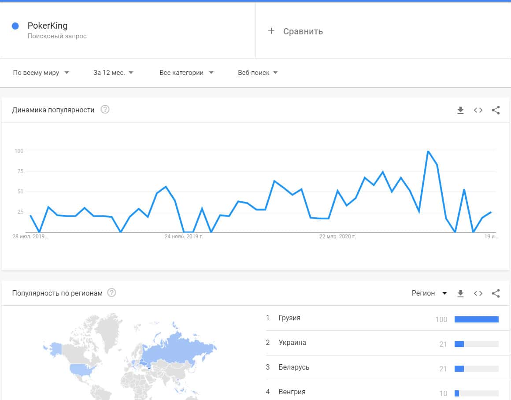Click embed icon in regions panel
The width and height of the screenshot is (511, 400).
(478, 293)
